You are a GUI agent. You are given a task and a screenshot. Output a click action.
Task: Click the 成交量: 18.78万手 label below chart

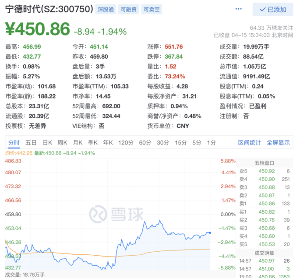click(25, 275)
